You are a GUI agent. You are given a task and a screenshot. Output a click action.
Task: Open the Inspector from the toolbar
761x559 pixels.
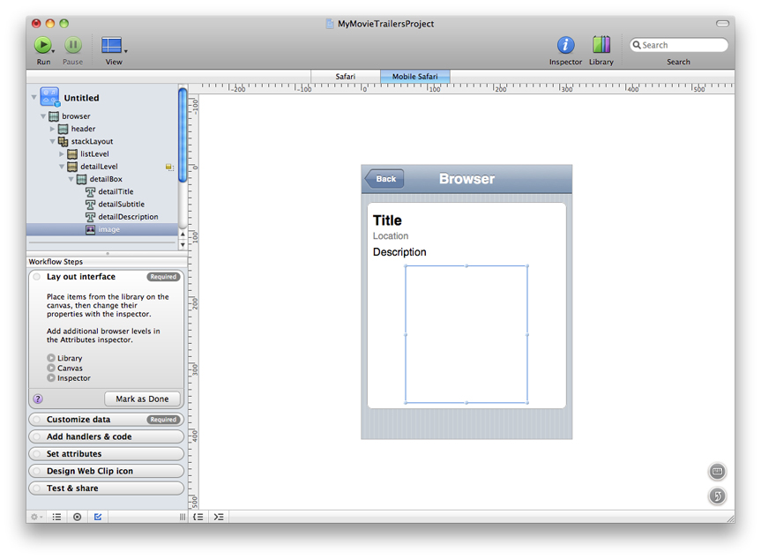tap(565, 45)
